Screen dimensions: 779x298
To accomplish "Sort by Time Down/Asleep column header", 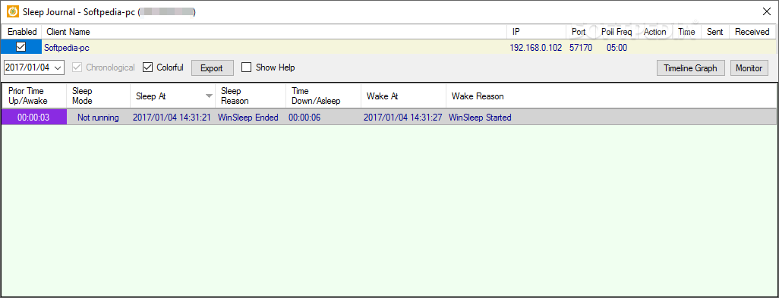I will pos(323,96).
